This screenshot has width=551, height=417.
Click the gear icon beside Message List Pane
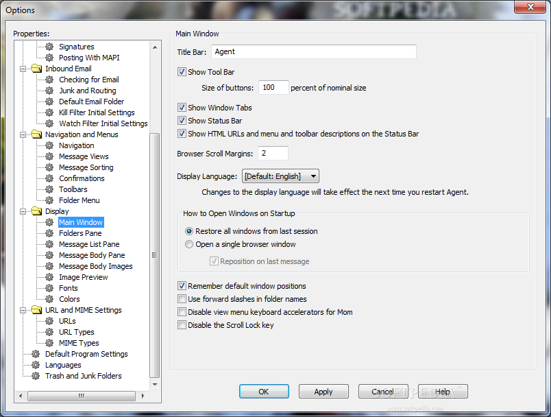pos(49,244)
